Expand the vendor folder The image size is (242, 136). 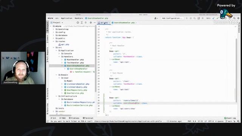coord(54,111)
